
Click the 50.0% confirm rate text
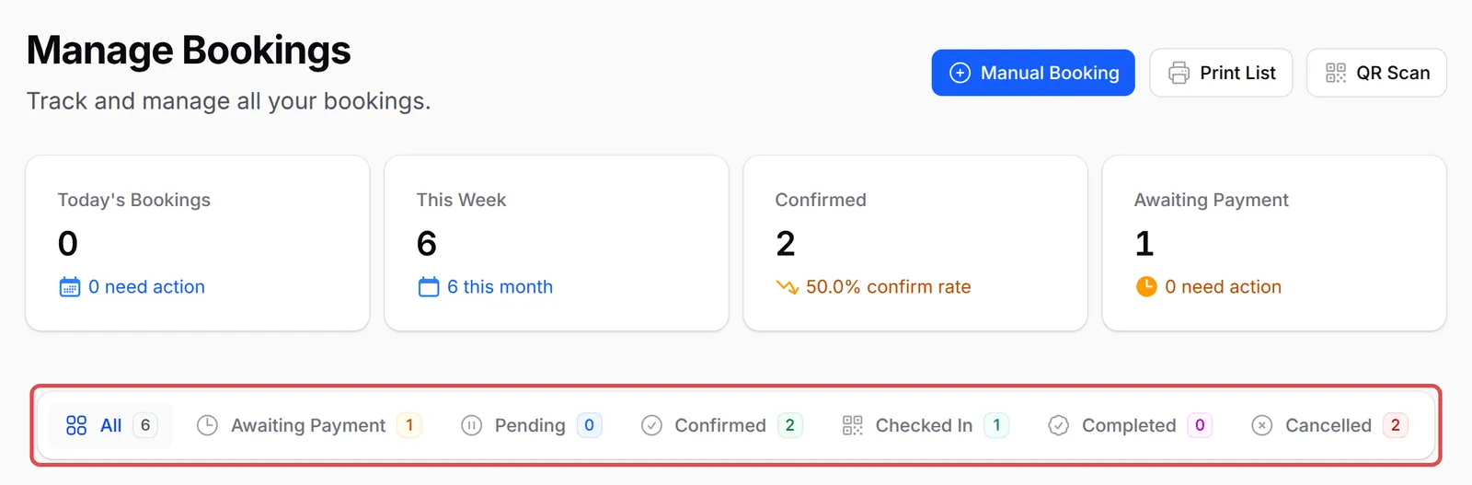coord(888,287)
